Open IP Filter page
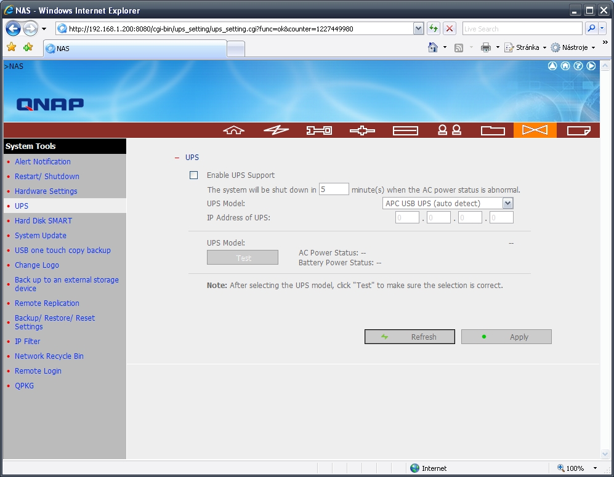 (28, 341)
